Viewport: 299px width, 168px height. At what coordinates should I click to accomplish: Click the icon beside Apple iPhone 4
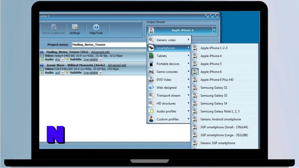coord(195,56)
